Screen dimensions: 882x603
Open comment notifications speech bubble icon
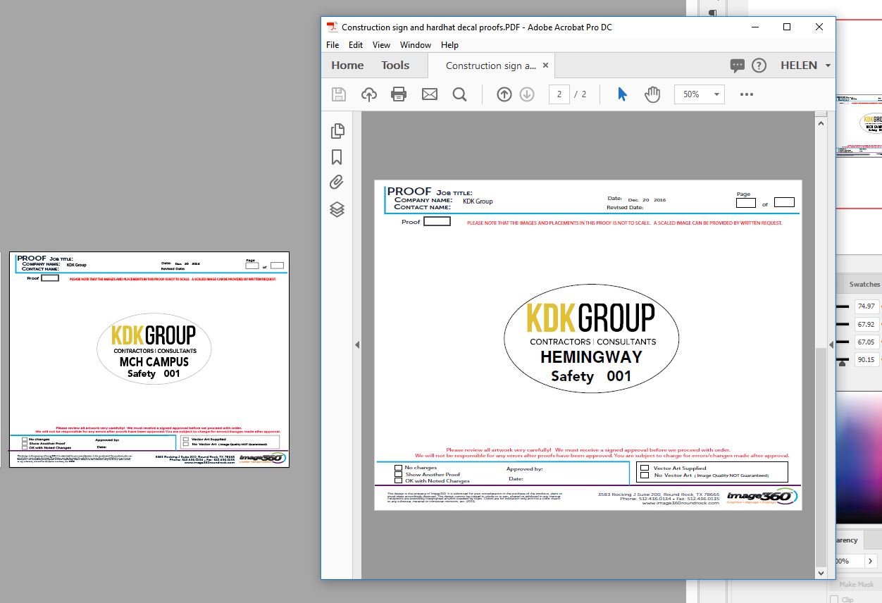[738, 66]
